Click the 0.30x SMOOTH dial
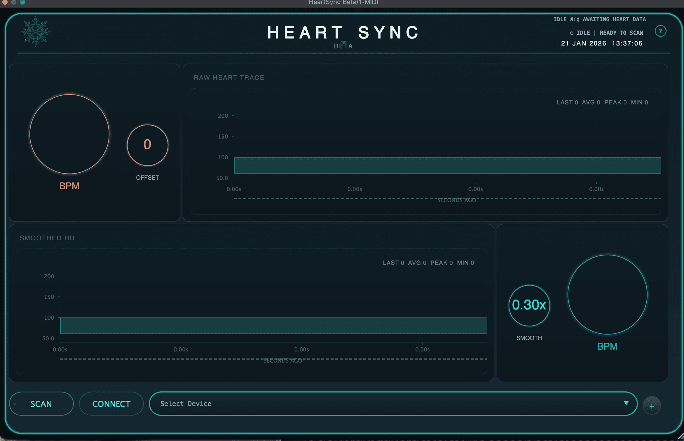 pos(529,305)
